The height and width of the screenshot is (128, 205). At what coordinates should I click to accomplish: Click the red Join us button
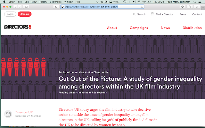(25, 14)
